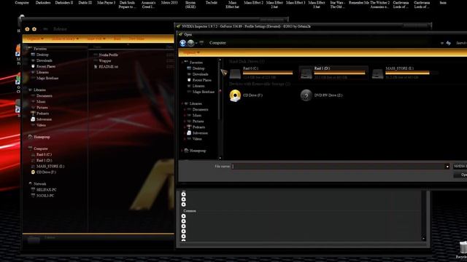Click the Release window back arrow

27,29
